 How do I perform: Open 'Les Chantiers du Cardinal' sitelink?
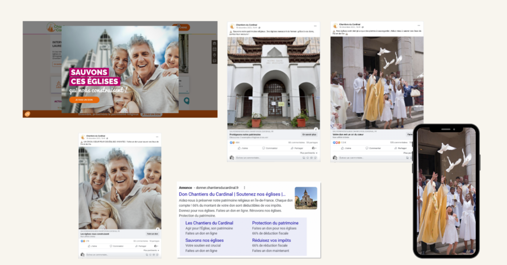(209, 223)
